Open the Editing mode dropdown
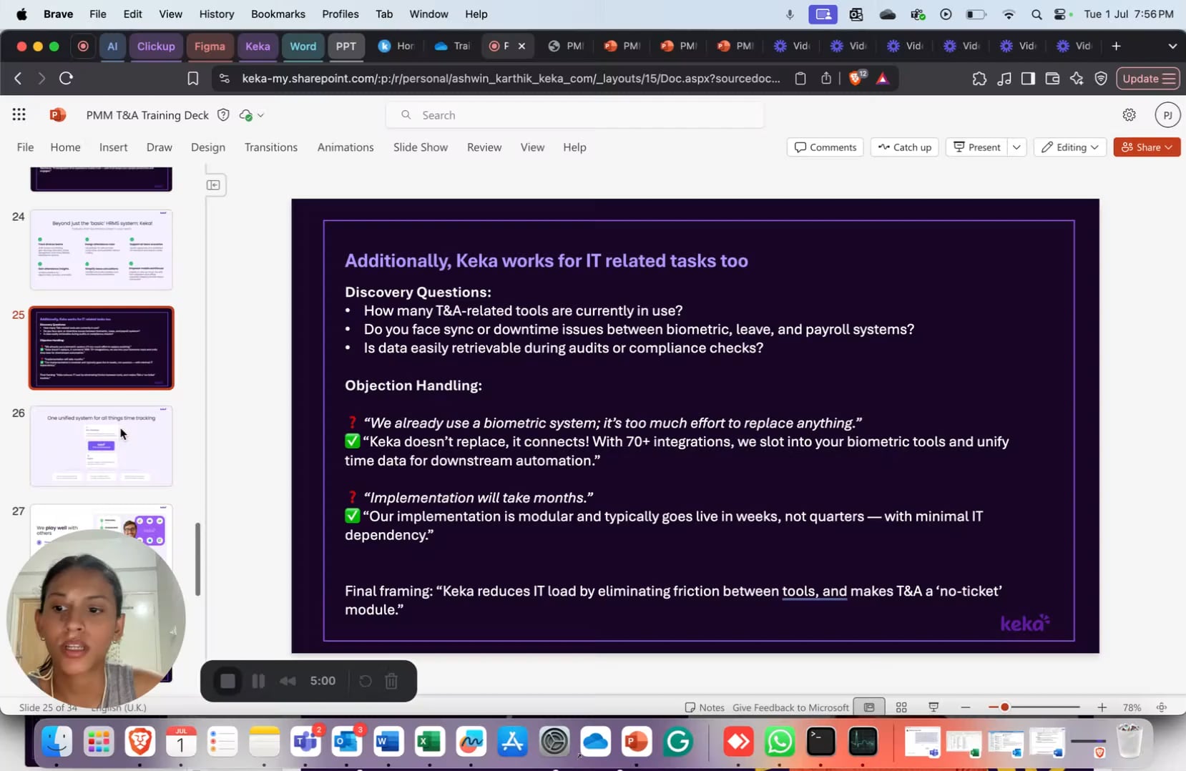The height and width of the screenshot is (771, 1186). (x=1070, y=147)
